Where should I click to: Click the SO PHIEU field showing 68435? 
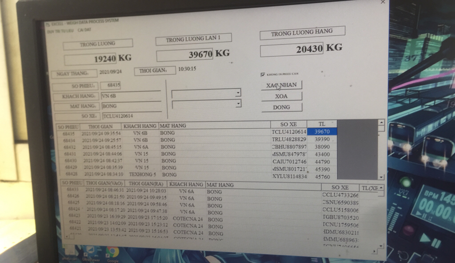(x=110, y=85)
